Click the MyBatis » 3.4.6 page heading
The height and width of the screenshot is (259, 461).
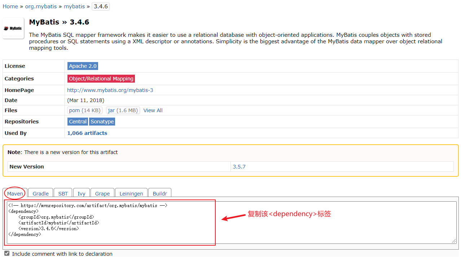59,22
